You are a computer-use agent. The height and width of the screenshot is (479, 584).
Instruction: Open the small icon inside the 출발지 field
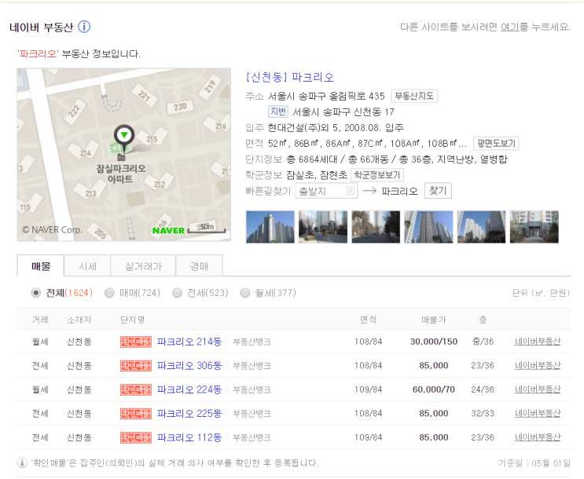350,191
